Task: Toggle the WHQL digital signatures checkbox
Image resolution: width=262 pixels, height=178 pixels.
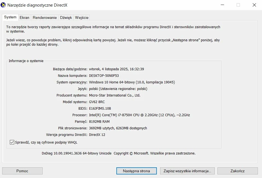Action: tap(12, 142)
